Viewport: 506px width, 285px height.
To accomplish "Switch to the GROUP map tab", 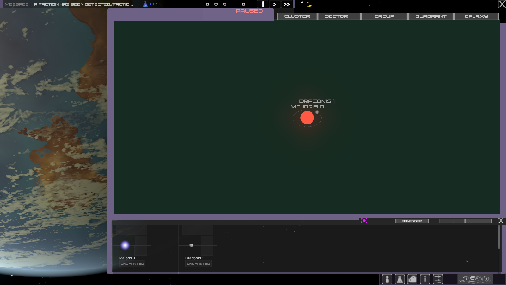I will (384, 16).
